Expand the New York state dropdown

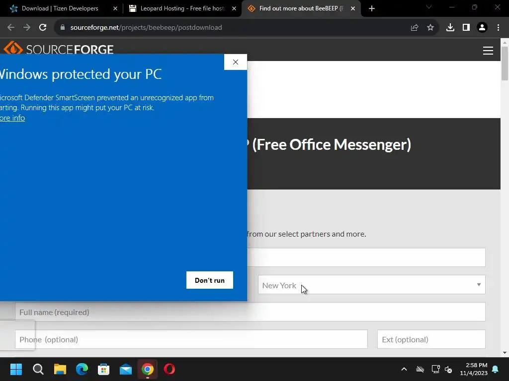(x=372, y=285)
